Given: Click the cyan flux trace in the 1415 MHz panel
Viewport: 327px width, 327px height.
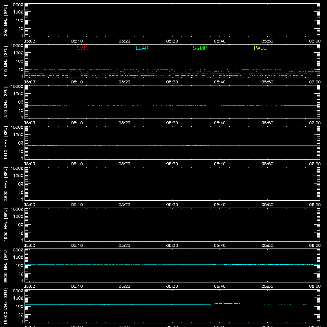Looking at the screenshot, I should (x=172, y=146).
